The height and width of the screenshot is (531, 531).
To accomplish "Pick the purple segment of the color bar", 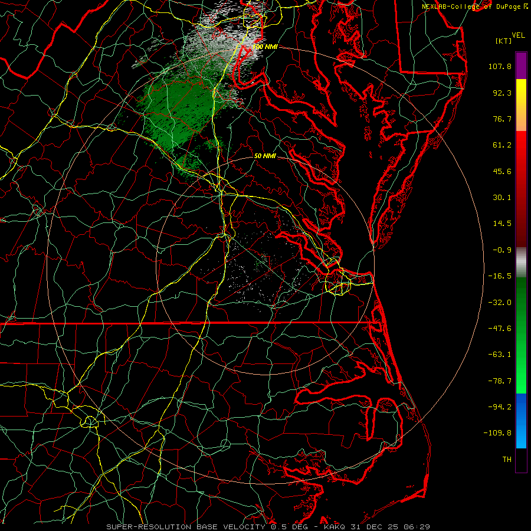I will coord(521,65).
